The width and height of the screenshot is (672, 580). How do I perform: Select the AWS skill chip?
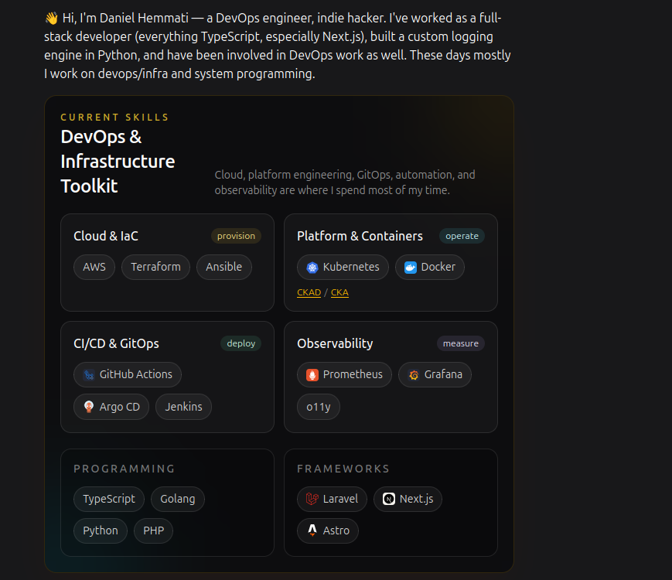tap(94, 267)
